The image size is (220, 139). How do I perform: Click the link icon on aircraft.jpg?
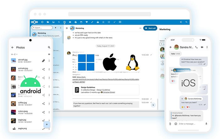[43, 61]
